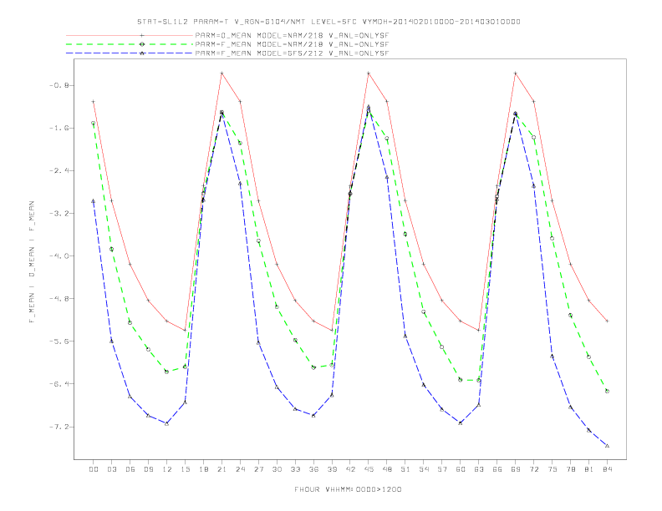Viewport: 662px width, 511px height.
Task: Click the forecast hour label 45 on the x-axis
Action: tap(369, 469)
